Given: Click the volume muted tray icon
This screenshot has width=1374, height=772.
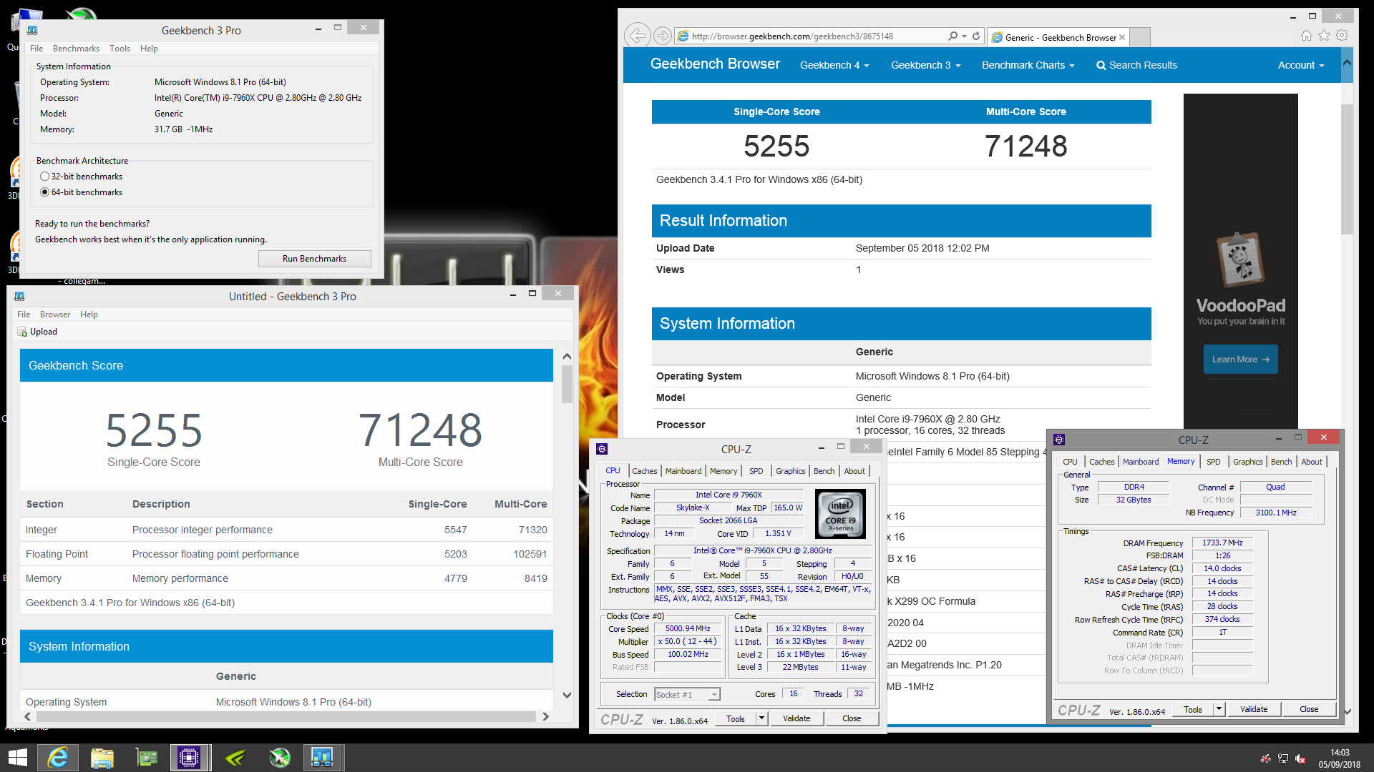Looking at the screenshot, I should tap(1300, 758).
